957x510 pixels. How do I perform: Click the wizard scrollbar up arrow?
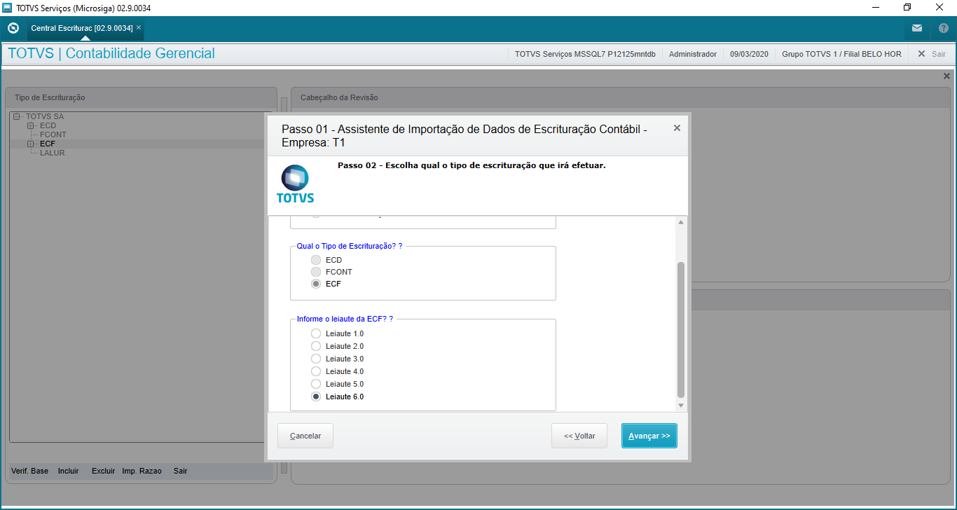coord(681,222)
